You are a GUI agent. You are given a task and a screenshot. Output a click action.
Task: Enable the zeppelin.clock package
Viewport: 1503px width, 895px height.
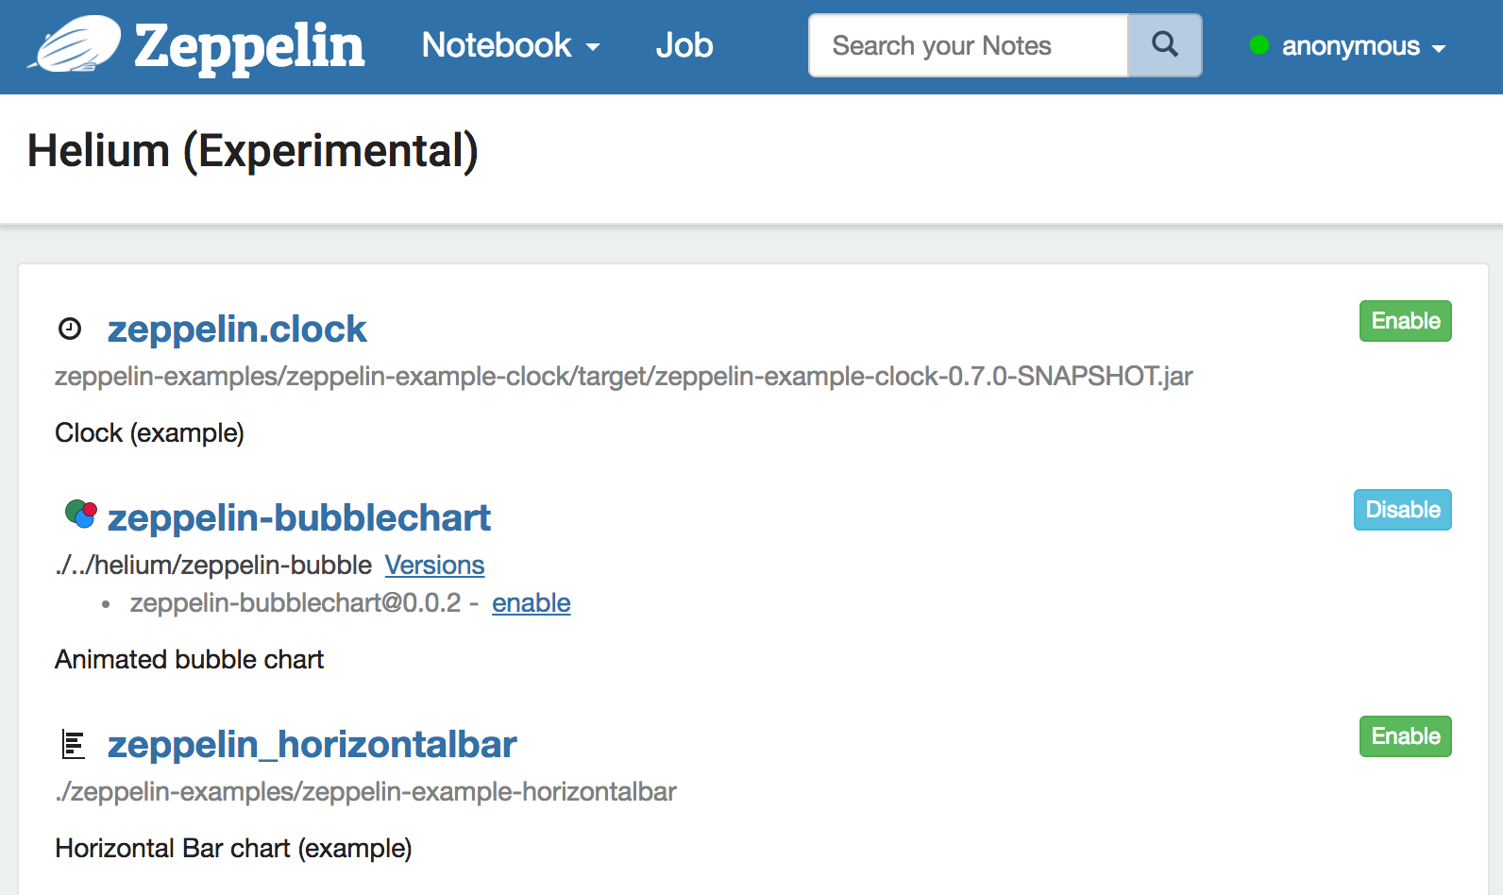click(1405, 321)
